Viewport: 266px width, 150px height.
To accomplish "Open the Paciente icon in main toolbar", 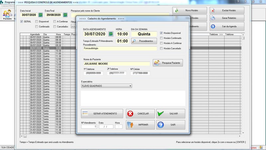I will [7, 15].
